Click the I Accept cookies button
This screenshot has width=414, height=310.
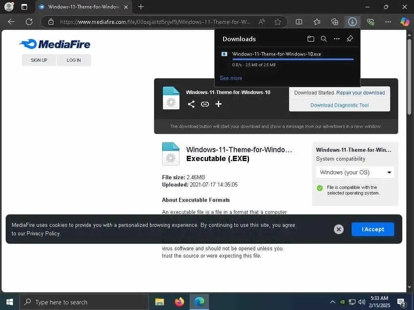tap(373, 229)
